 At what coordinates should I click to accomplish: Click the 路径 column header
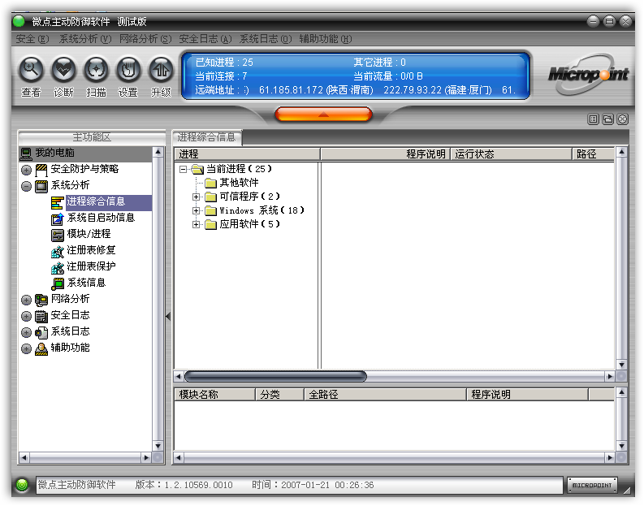click(593, 154)
